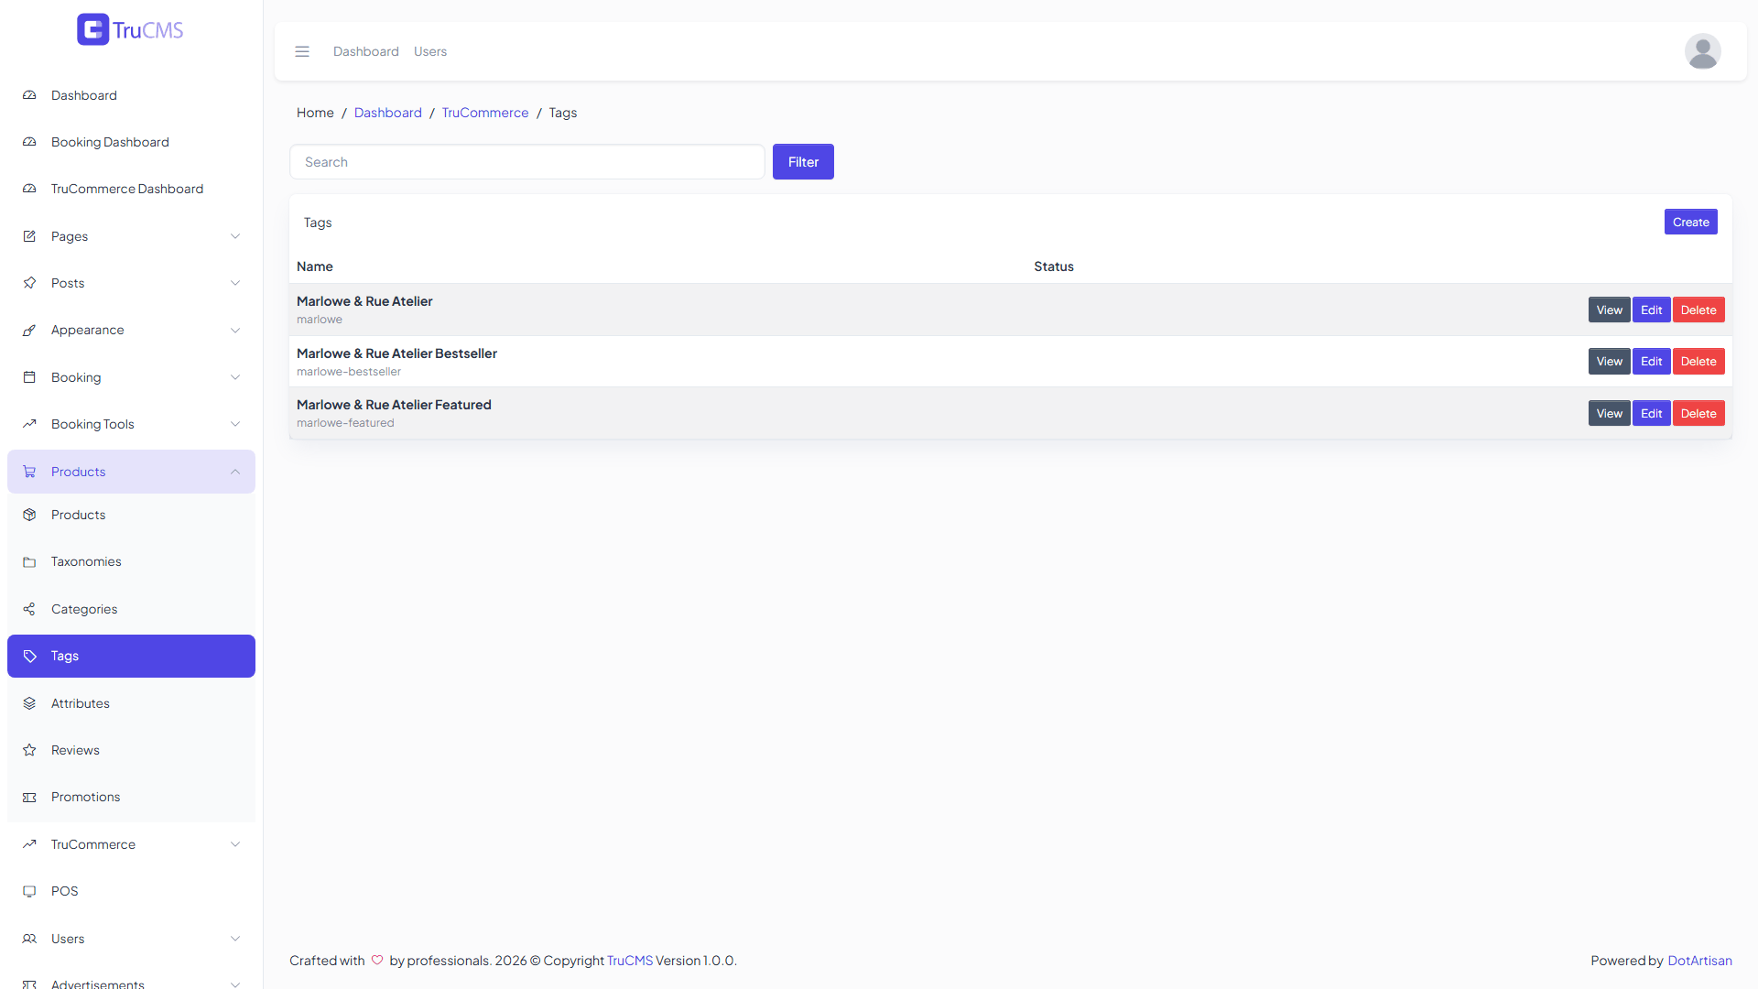
Task: Open the user avatar profile icon
Action: tap(1702, 51)
